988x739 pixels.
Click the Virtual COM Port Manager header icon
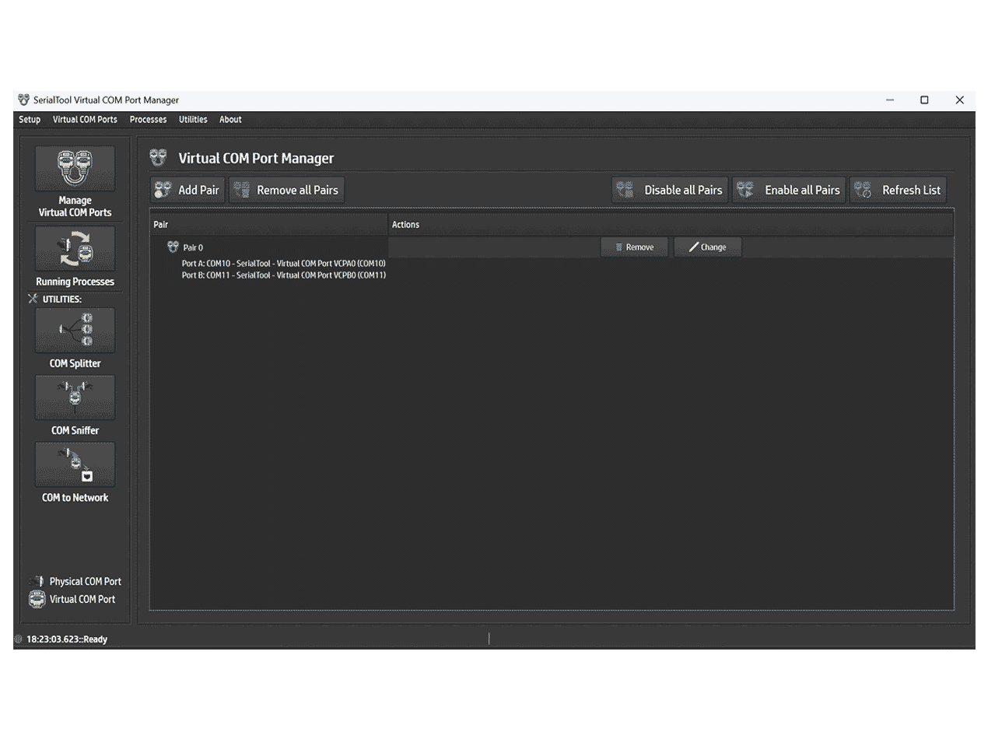coord(159,158)
